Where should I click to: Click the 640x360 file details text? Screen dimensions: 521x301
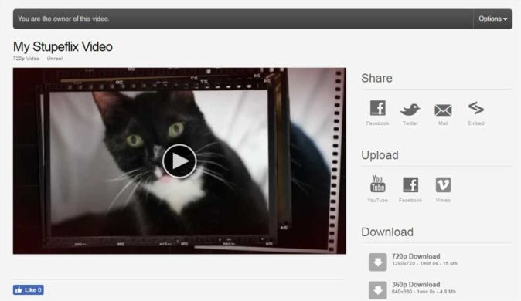coord(424,292)
